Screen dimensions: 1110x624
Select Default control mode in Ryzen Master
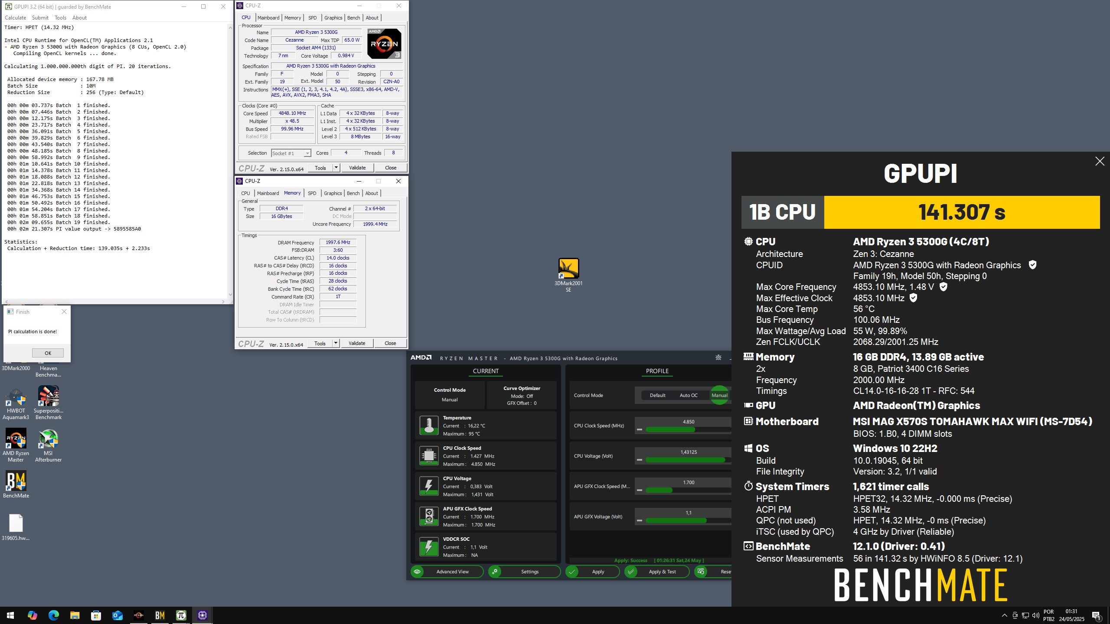(x=657, y=395)
